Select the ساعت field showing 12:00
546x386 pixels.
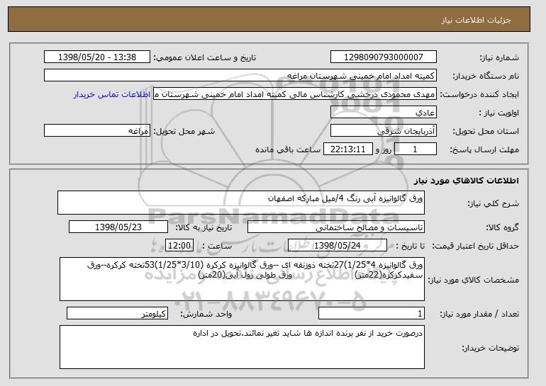[179, 246]
